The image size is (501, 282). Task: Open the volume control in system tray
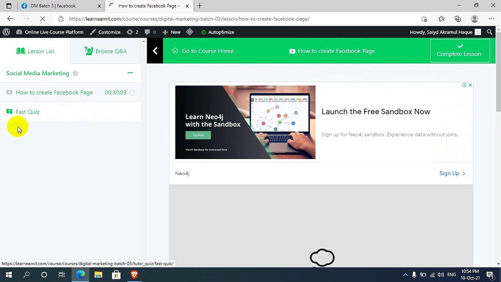coord(441,275)
